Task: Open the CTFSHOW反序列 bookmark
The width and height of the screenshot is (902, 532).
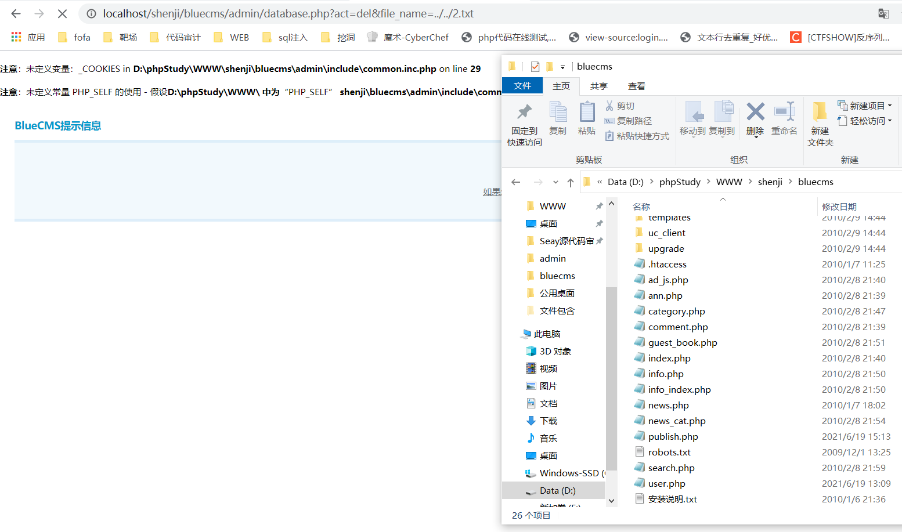Action: (840, 37)
